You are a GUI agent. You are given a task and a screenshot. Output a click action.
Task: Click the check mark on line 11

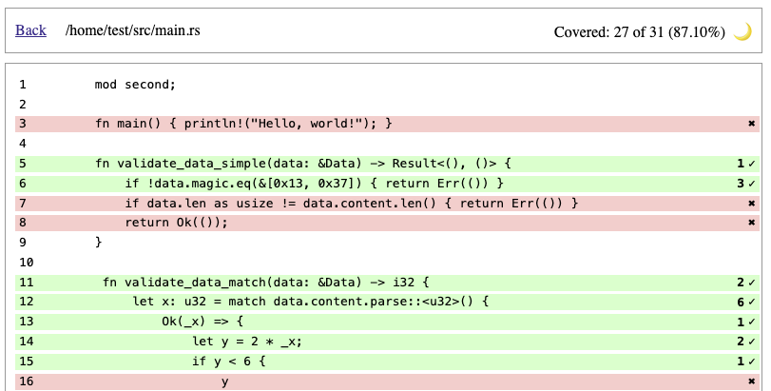pos(751,283)
